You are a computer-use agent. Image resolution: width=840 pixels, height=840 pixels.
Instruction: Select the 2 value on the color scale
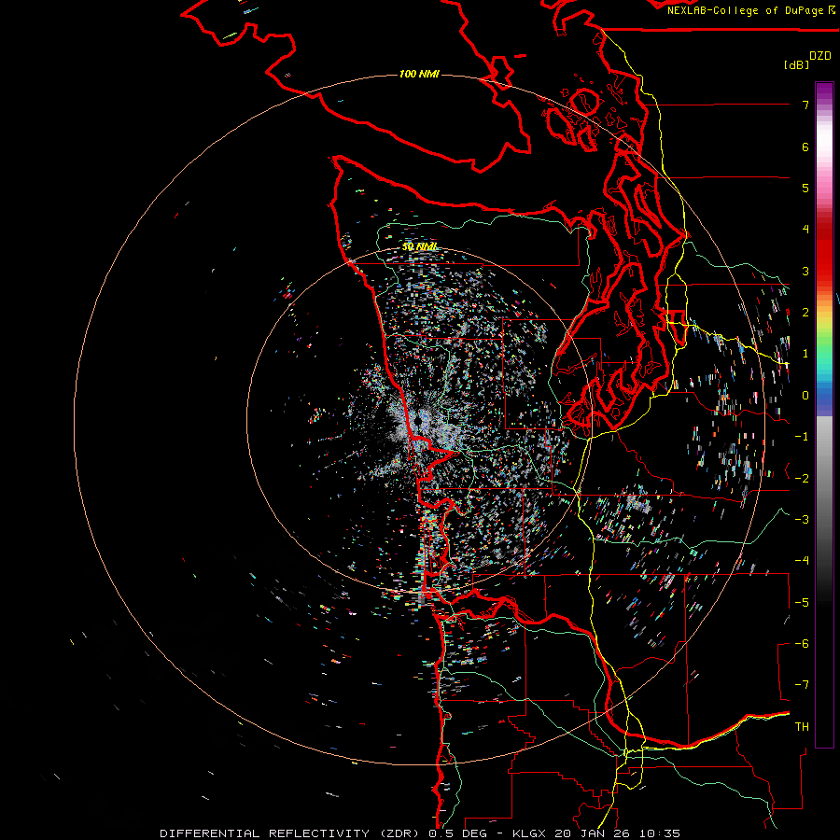pyautogui.click(x=805, y=313)
